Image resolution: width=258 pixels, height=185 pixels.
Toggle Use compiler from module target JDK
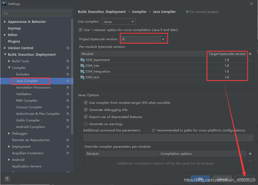coord(86,102)
